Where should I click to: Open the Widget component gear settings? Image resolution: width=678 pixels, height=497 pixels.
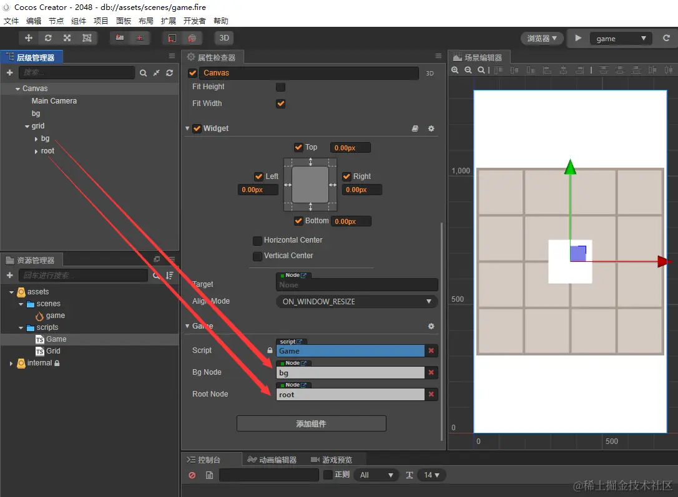pyautogui.click(x=431, y=128)
